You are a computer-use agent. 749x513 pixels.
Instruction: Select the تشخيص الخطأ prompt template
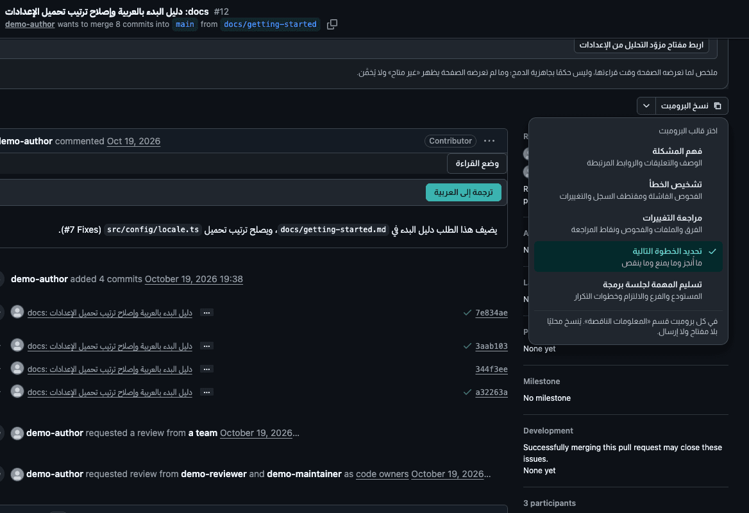click(x=628, y=190)
